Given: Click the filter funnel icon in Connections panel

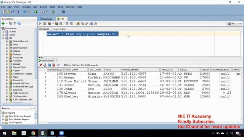Looking at the screenshot, I should coord(14,24).
